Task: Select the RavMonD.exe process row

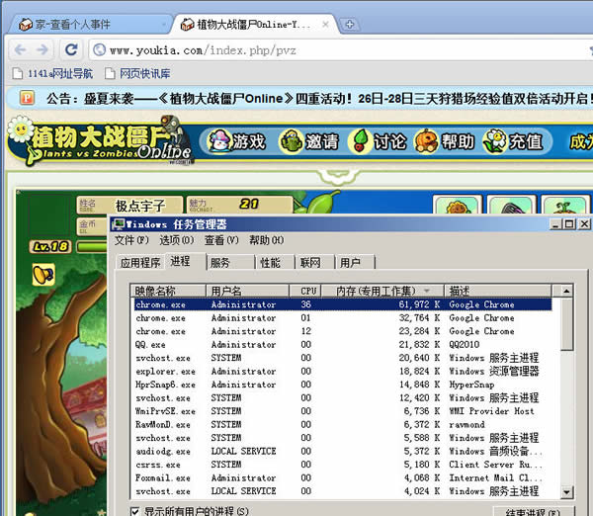Action: (x=343, y=424)
